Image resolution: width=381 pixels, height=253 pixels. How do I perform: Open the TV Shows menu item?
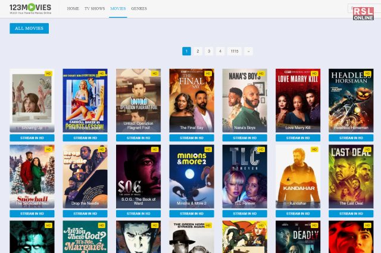(95, 8)
